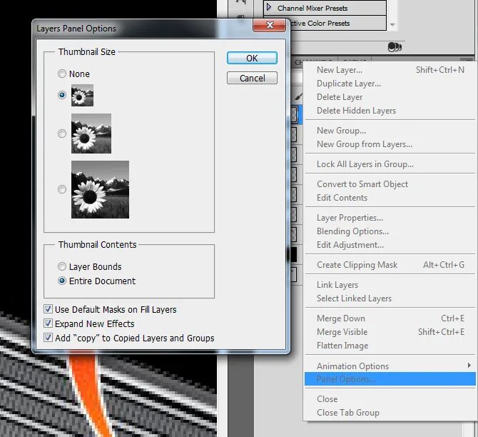Viewport: 478px width, 437px height.
Task: Click the presets list scroll down arrow
Action: pyautogui.click(x=392, y=25)
